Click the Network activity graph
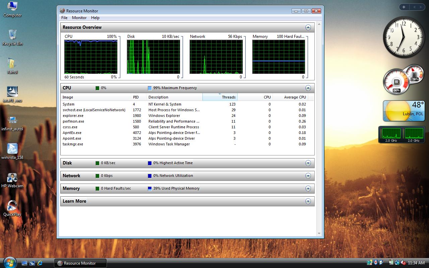429x268 pixels. point(216,57)
